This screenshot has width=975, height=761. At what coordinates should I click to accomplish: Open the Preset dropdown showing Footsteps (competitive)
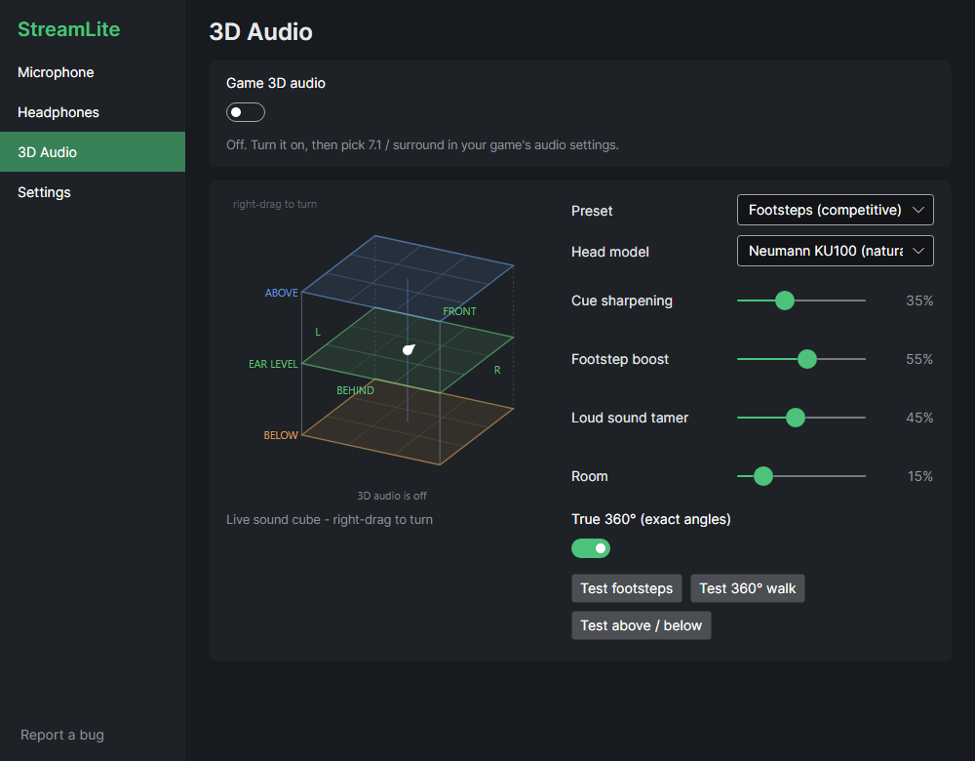(x=835, y=210)
